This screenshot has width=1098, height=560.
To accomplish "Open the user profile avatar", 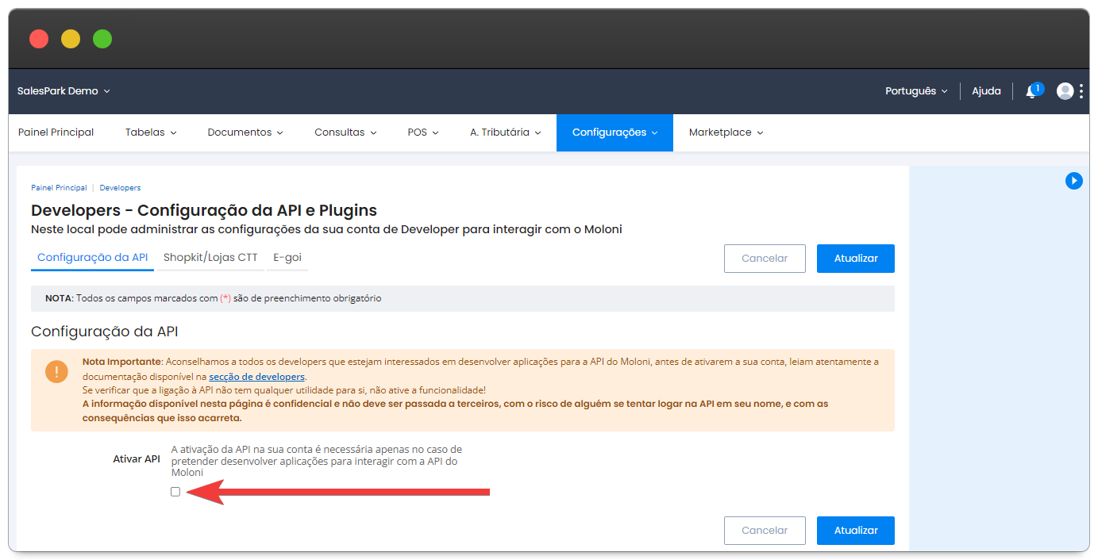I will click(1065, 91).
